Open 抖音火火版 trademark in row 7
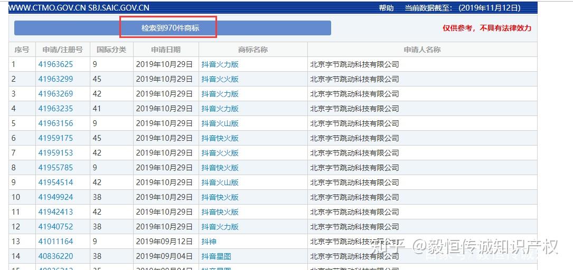573x270 pixels. click(220, 153)
